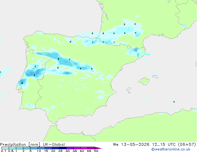Click the '10' legend scale label
Screen dimensions: 197x152
click(x=39, y=151)
